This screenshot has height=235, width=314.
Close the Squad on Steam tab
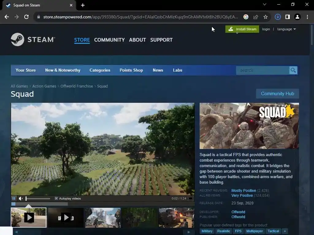coord(71,5)
